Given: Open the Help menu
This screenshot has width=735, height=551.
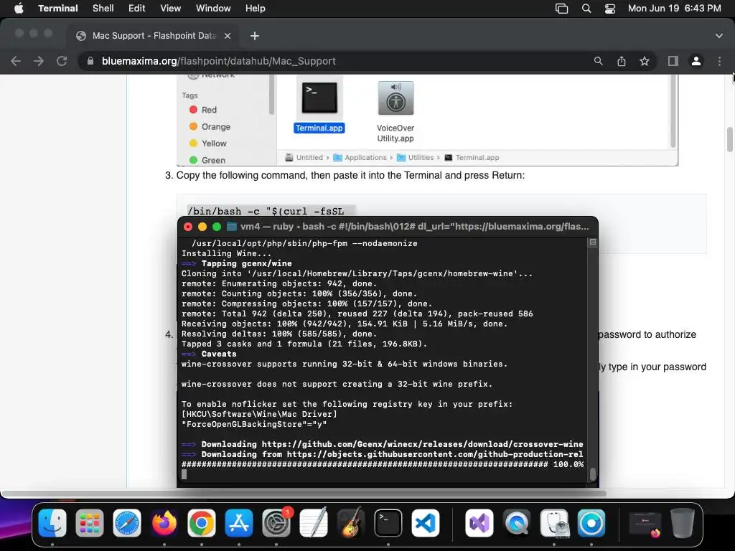Looking at the screenshot, I should click(256, 9).
